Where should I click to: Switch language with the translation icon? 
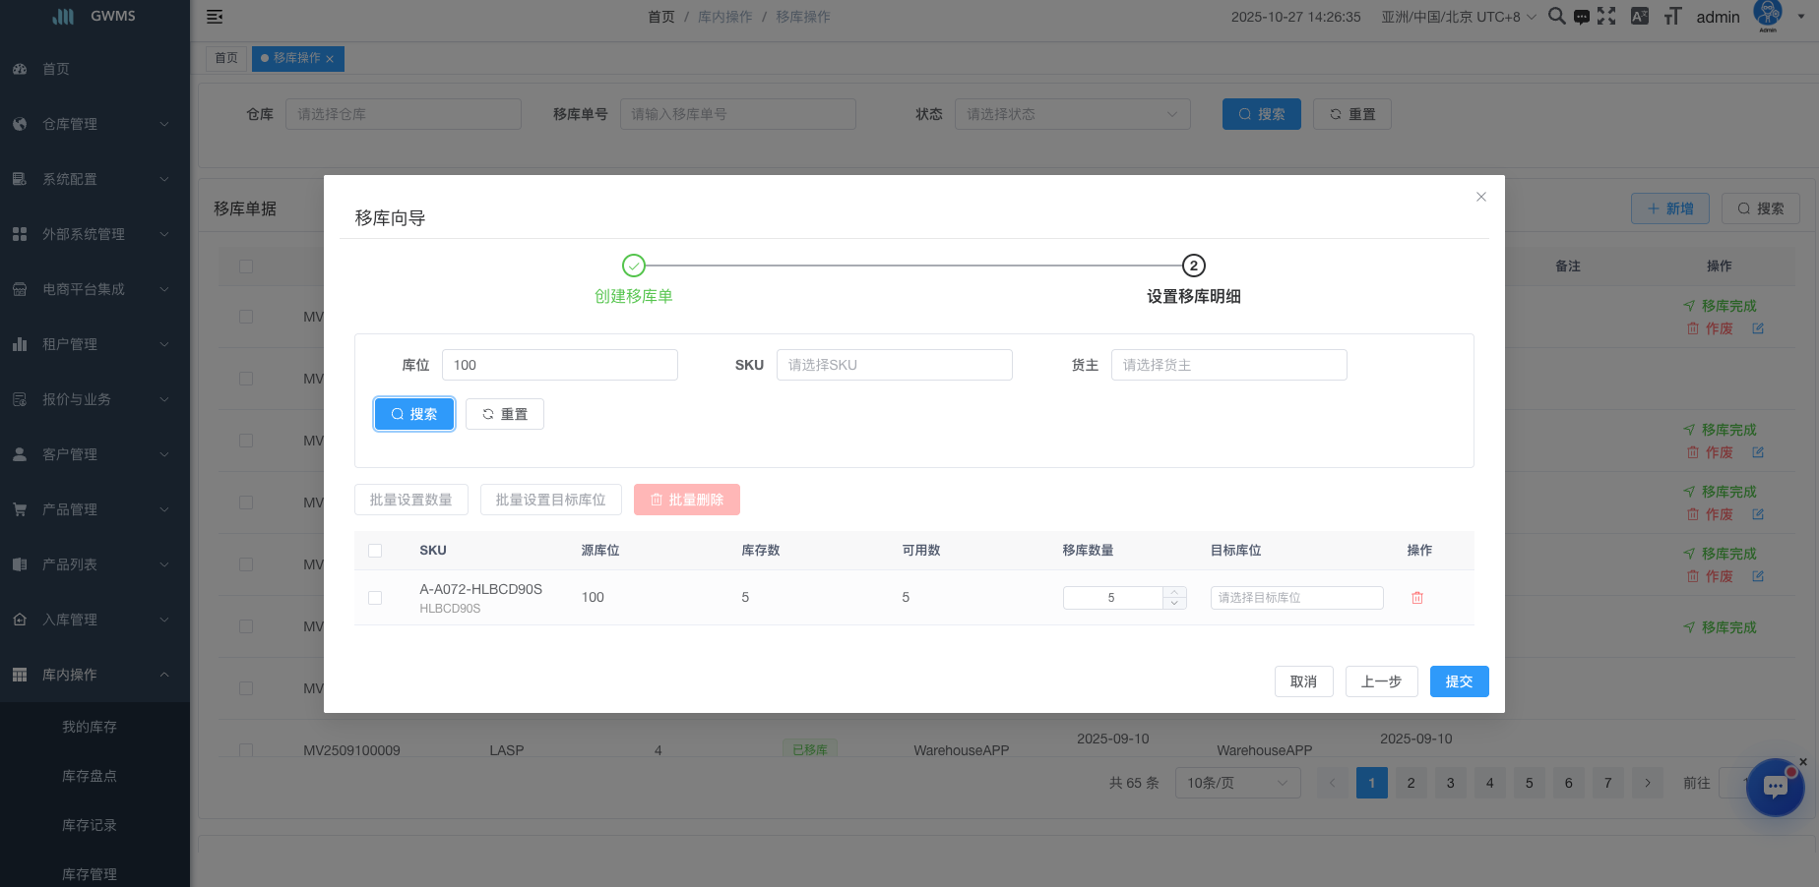(1639, 16)
